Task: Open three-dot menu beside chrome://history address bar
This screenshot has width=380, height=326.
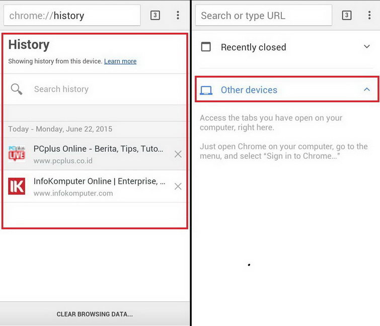Action: coord(178,16)
